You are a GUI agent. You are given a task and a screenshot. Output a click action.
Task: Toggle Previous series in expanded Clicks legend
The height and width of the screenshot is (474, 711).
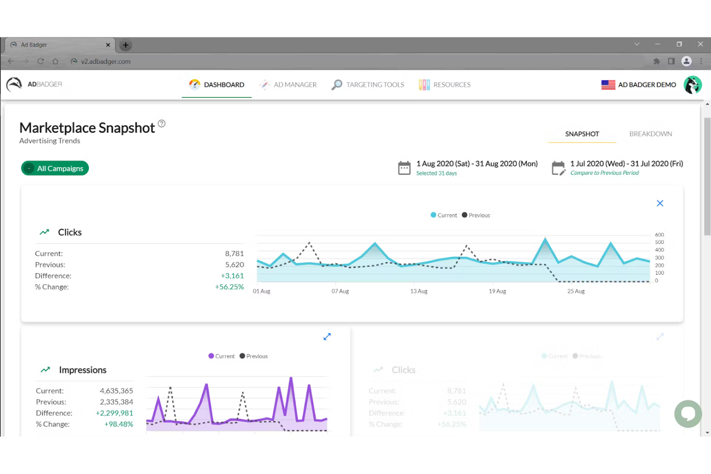point(476,215)
